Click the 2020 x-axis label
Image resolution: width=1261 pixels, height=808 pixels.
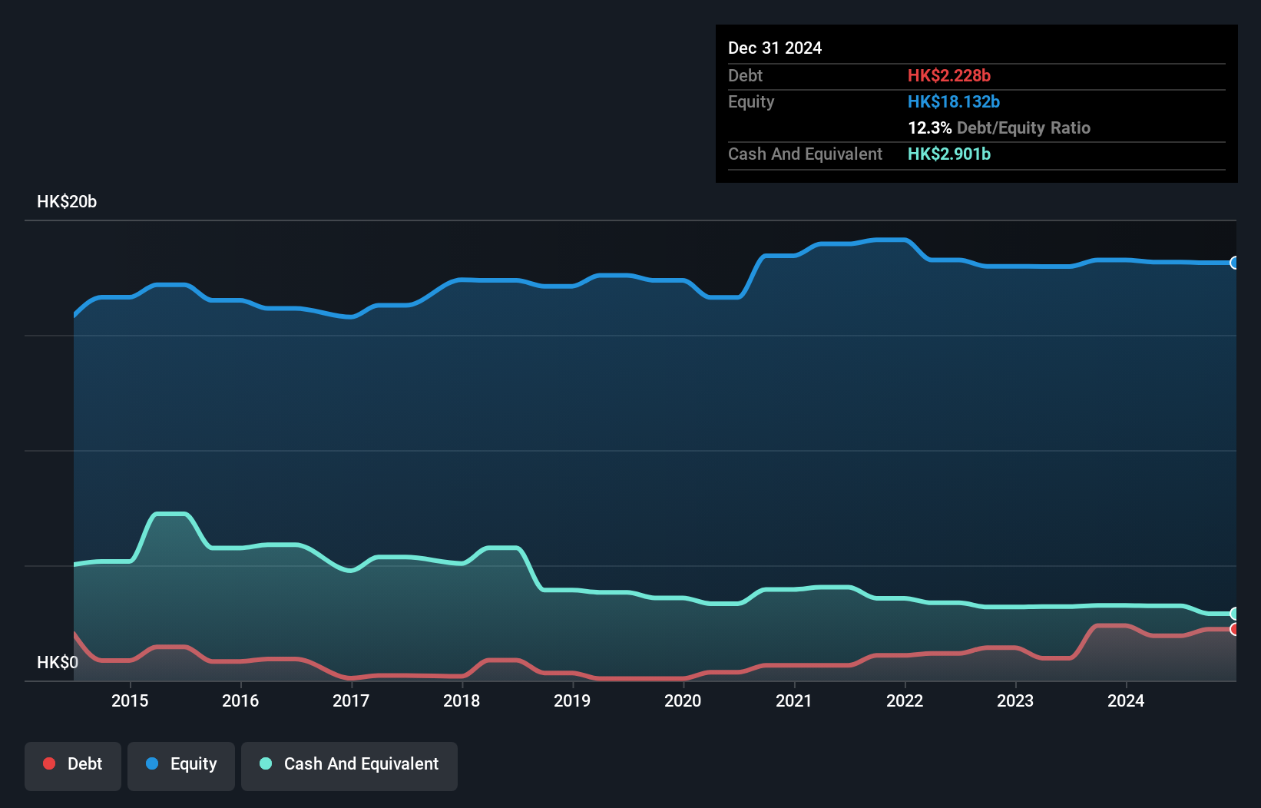tap(683, 700)
